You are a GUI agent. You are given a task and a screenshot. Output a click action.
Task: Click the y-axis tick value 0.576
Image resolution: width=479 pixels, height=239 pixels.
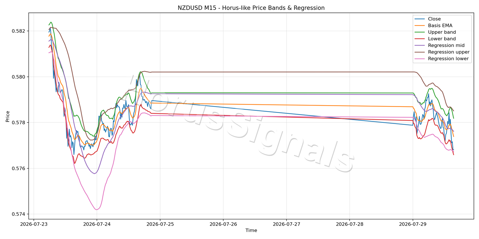click(19, 168)
